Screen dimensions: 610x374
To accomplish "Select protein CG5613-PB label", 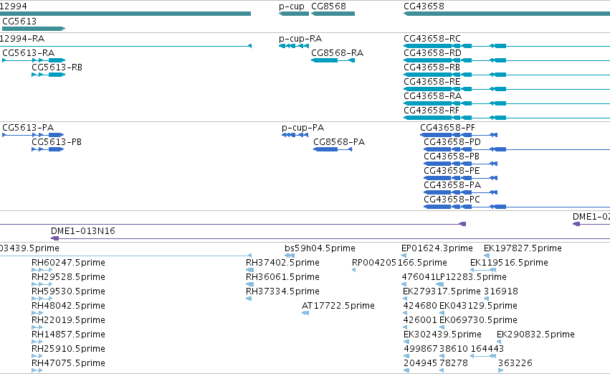I will pyautogui.click(x=57, y=142).
